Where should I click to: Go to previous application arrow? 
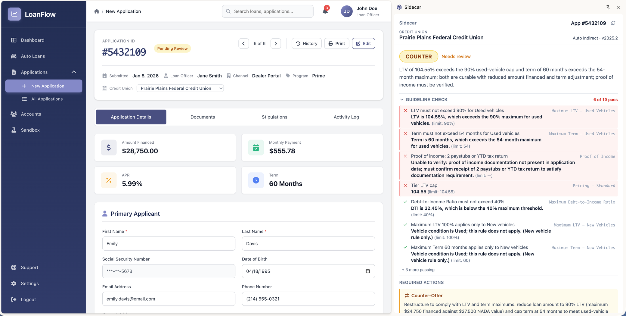pyautogui.click(x=243, y=44)
